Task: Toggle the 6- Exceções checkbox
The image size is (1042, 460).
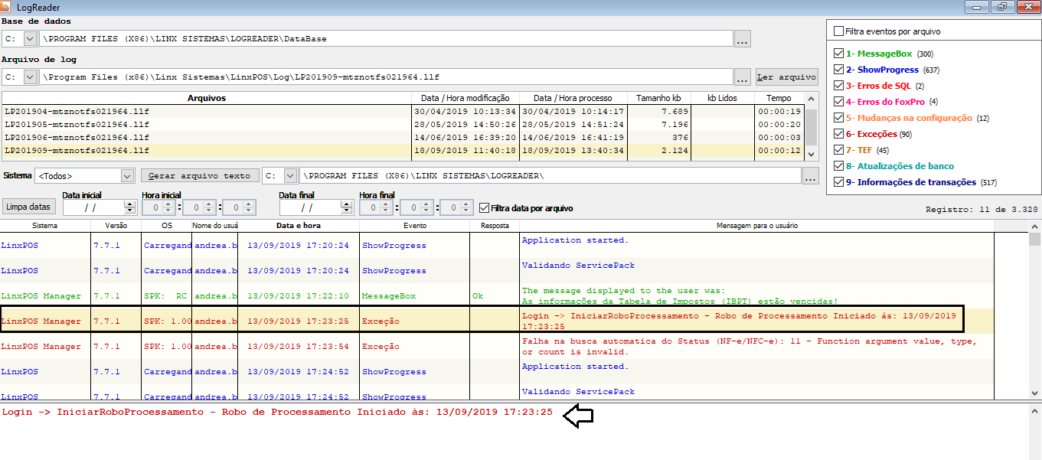Action: (838, 134)
